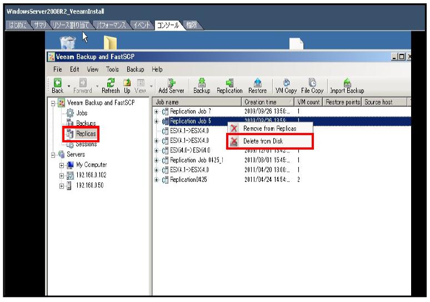
Task: Click the Back toolbar icon
Action: pyautogui.click(x=58, y=86)
